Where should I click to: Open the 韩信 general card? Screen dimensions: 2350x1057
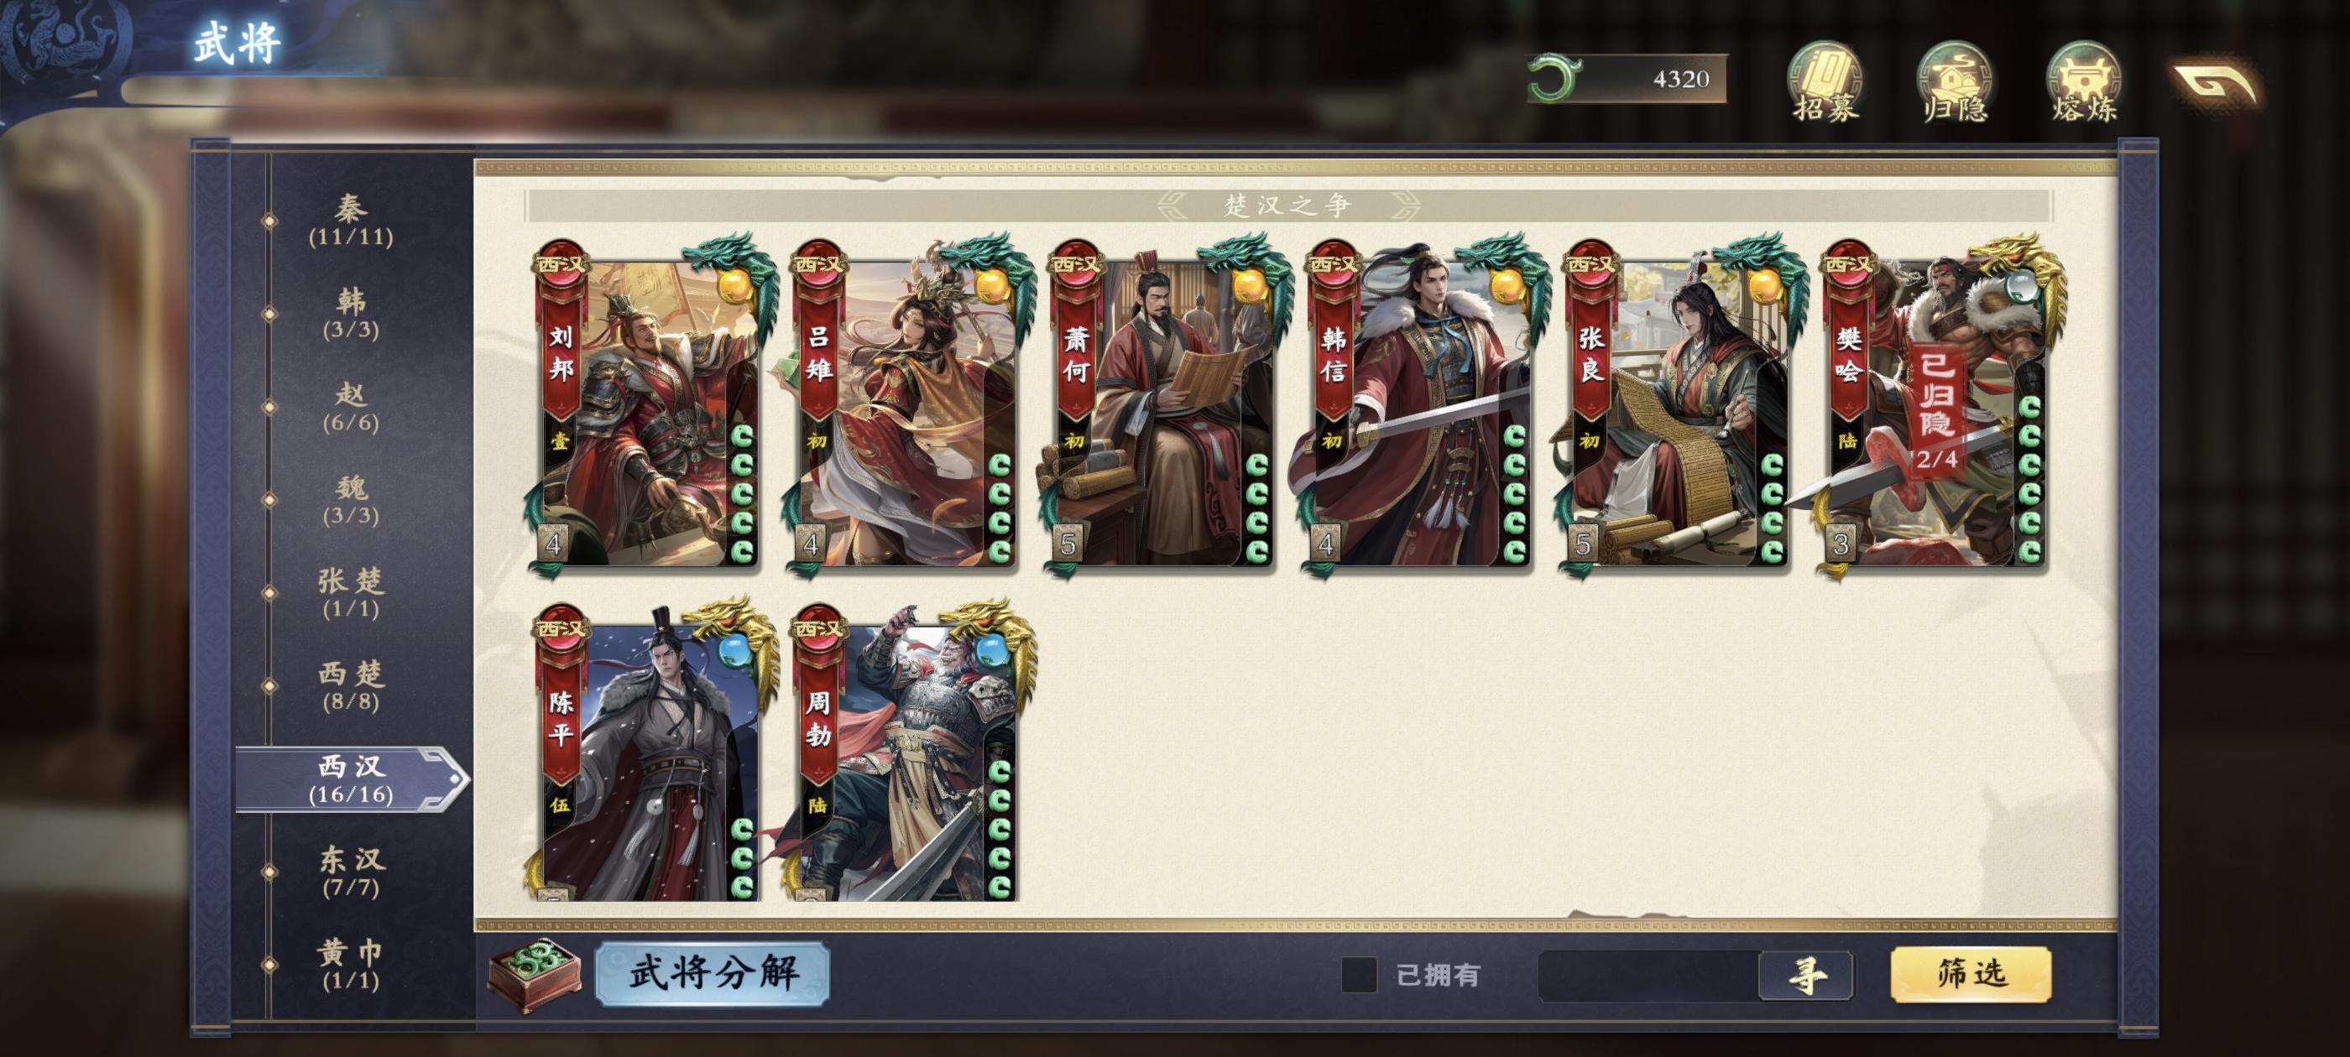tap(1421, 406)
